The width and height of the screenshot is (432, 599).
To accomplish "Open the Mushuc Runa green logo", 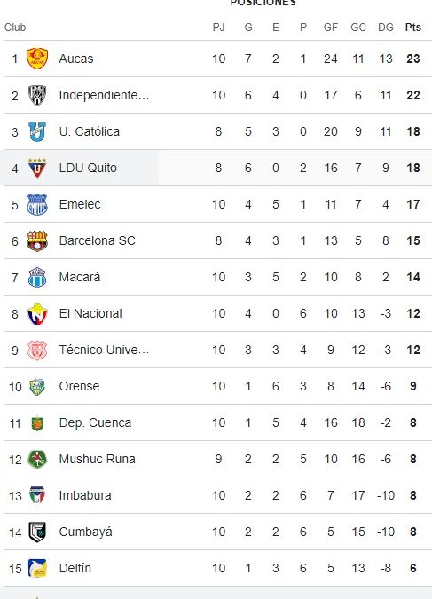I will [x=37, y=459].
